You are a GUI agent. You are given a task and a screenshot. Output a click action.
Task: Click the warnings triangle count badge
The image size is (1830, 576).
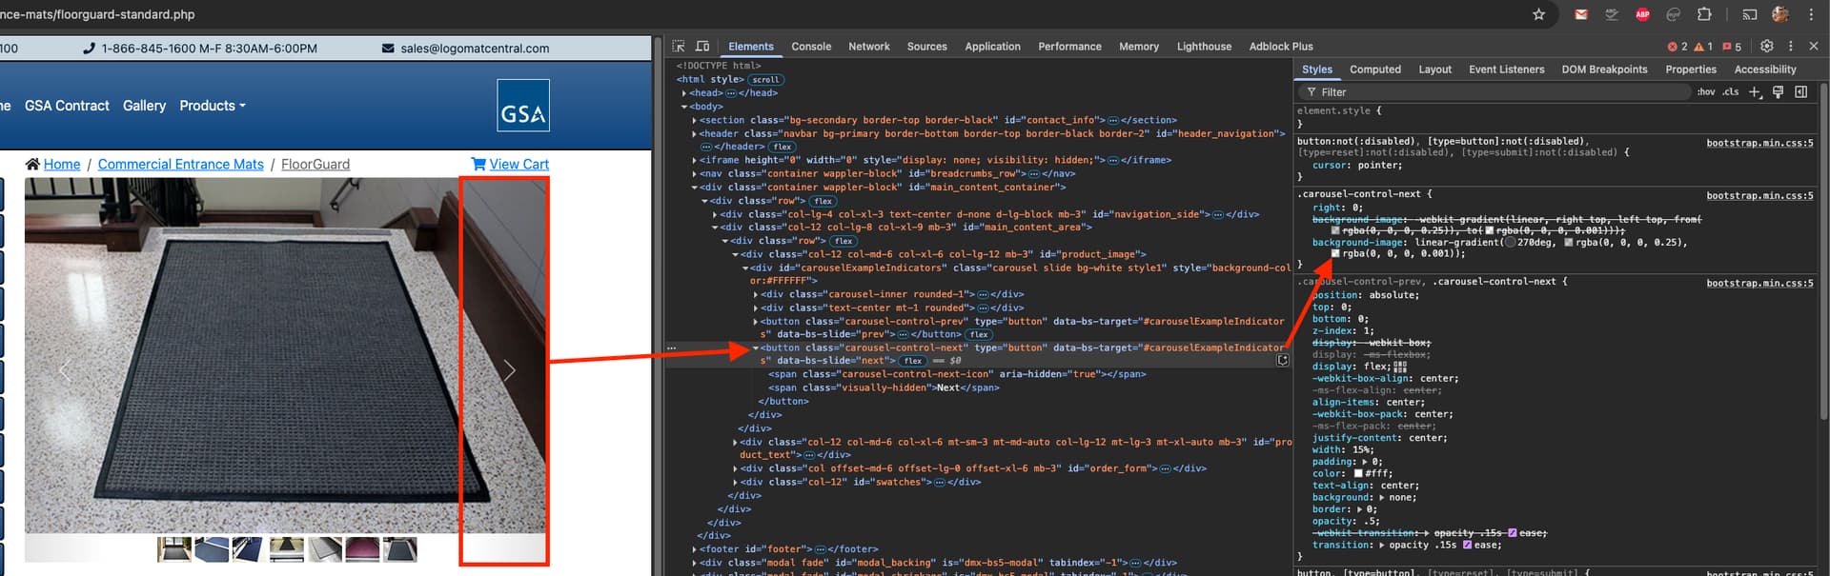[x=1703, y=47]
